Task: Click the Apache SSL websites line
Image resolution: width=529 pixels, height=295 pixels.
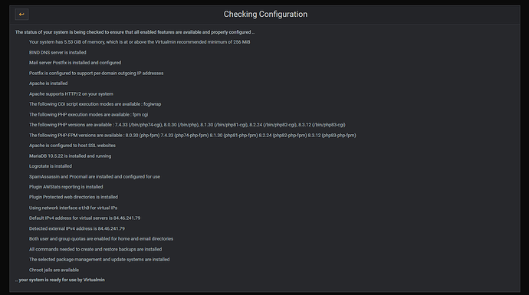Action: click(x=72, y=146)
